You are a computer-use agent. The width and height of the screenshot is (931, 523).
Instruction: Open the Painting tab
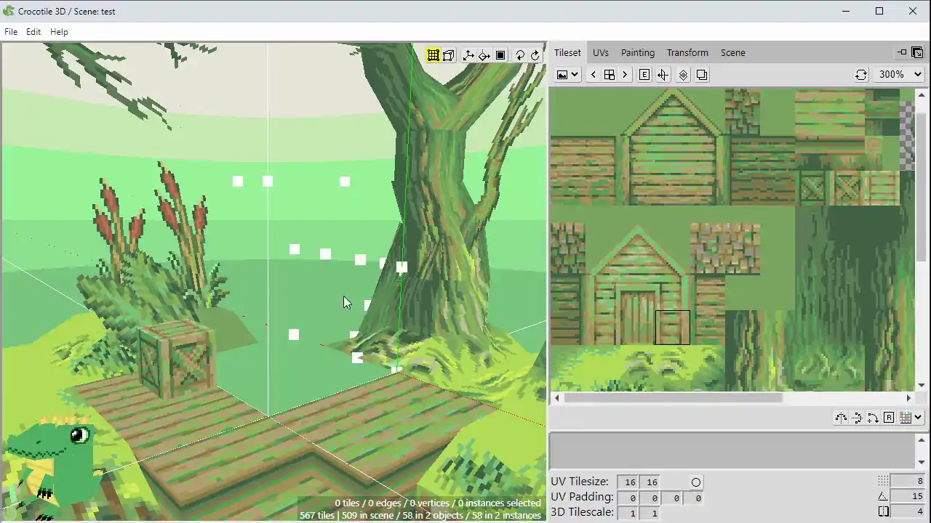coord(638,52)
